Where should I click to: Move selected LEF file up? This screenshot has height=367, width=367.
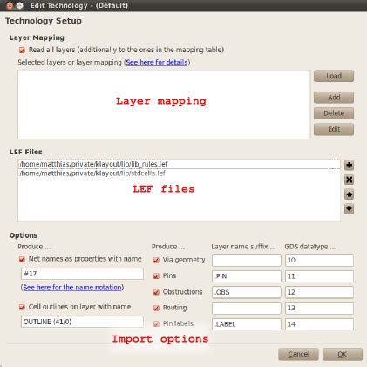[x=349, y=194]
